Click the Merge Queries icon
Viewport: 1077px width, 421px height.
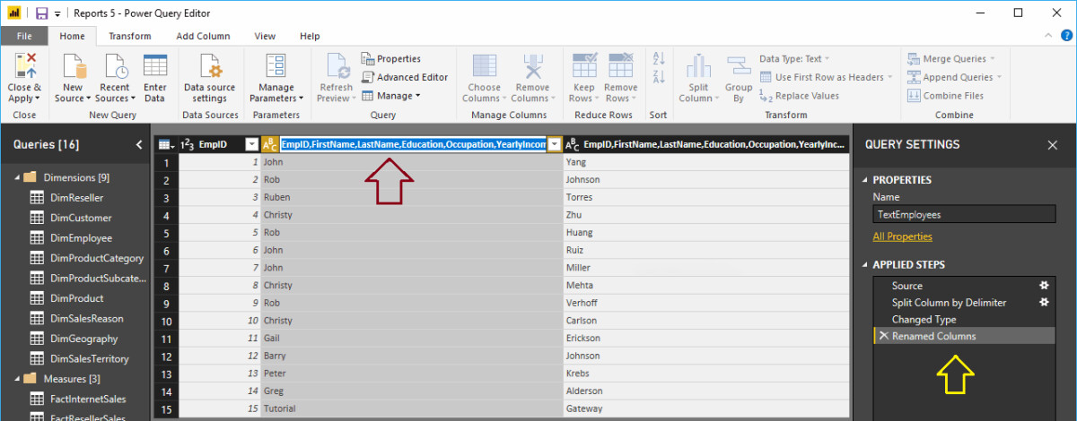pyautogui.click(x=914, y=58)
